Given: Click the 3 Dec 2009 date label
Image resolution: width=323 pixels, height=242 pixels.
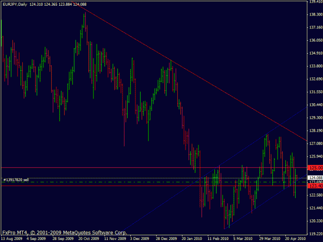Looking at the screenshot, I should pyautogui.click(x=140, y=239).
